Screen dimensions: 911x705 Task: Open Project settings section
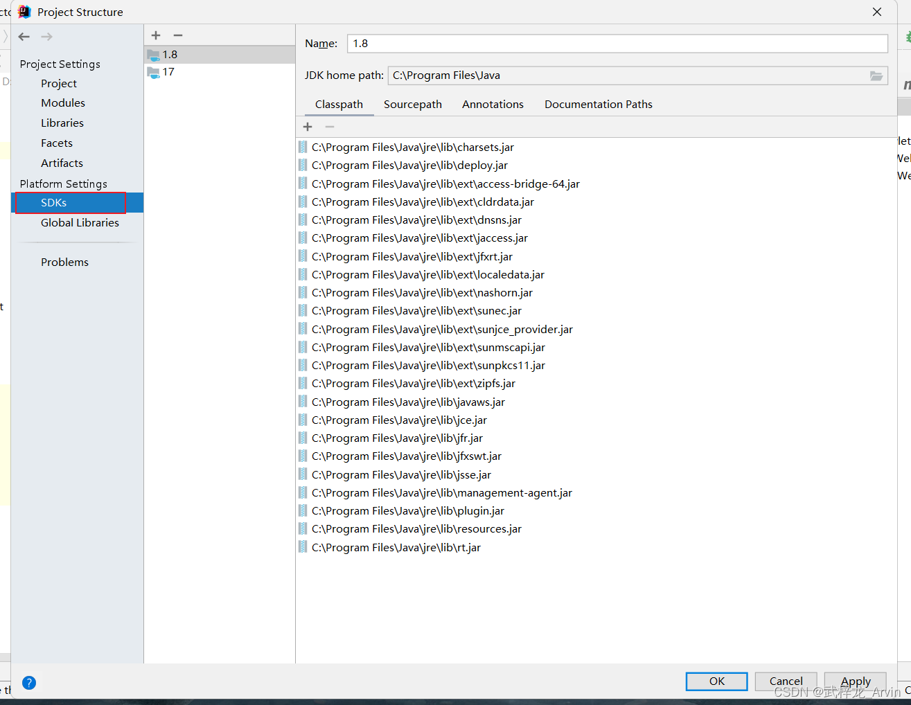click(59, 84)
